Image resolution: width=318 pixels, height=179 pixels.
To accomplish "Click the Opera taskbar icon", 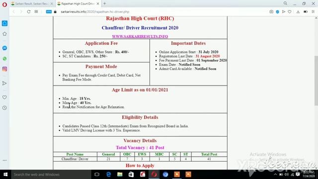I will (154, 175).
